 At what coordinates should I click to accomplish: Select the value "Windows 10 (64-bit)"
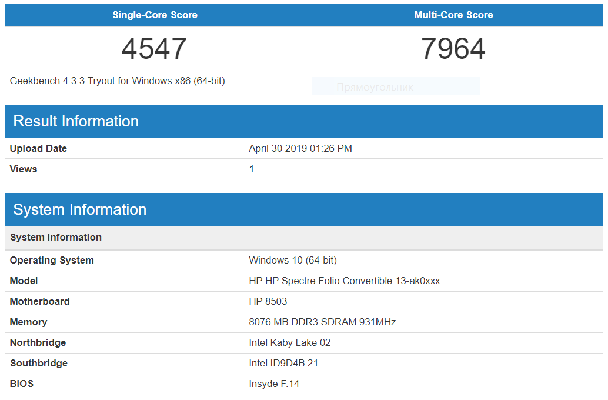[x=293, y=261]
